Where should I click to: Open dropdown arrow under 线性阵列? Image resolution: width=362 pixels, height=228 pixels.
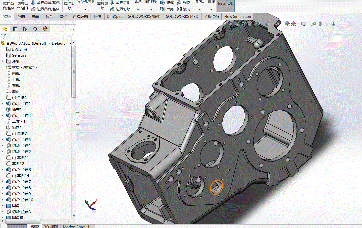pos(151,10)
